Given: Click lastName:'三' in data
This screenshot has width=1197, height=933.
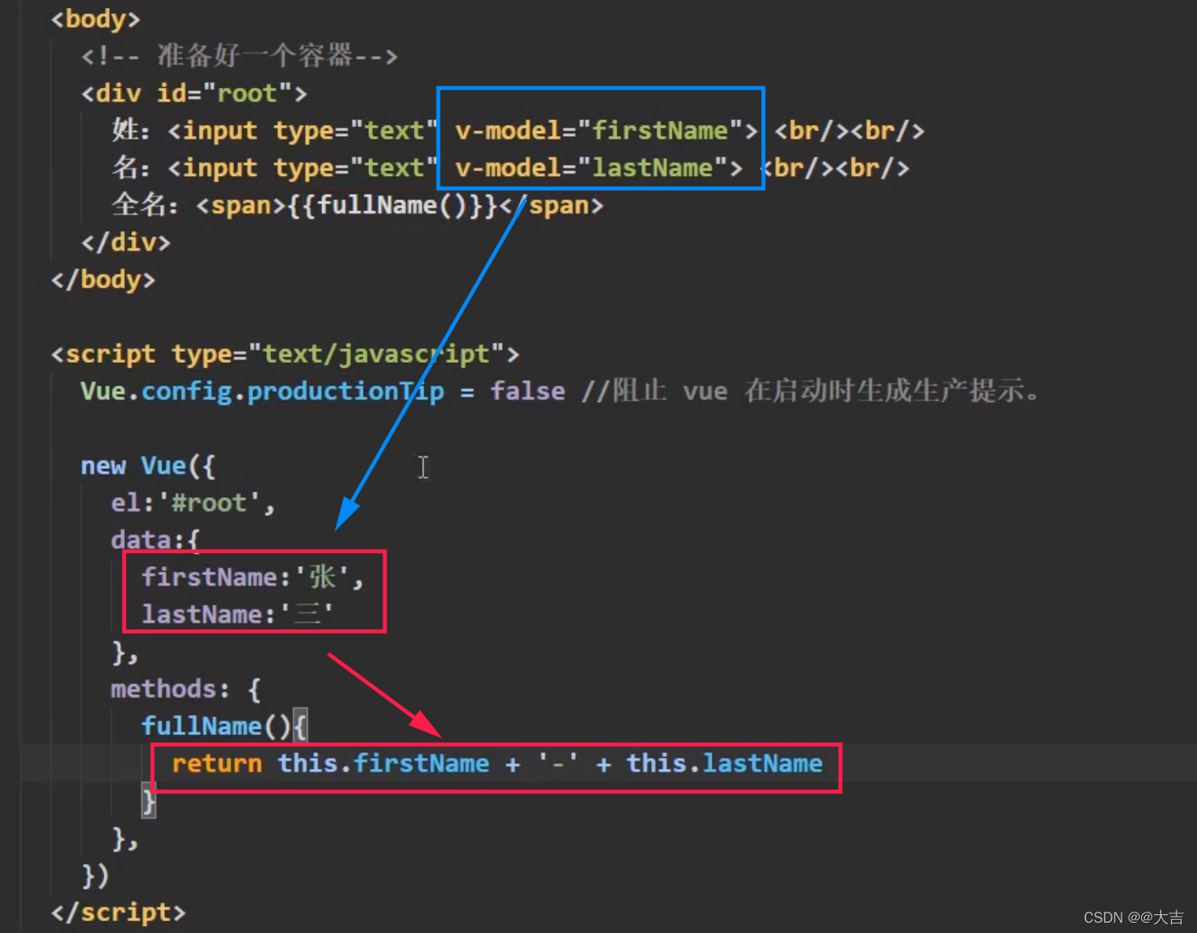Looking at the screenshot, I should click(237, 614).
